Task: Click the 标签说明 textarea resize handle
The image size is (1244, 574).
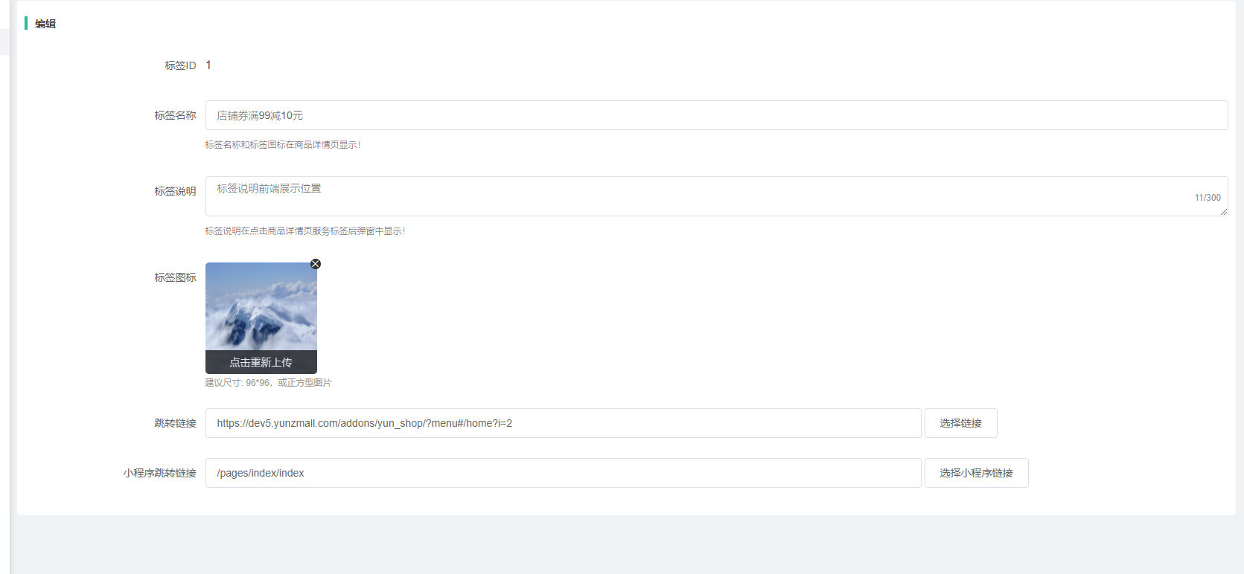Action: [x=1223, y=212]
